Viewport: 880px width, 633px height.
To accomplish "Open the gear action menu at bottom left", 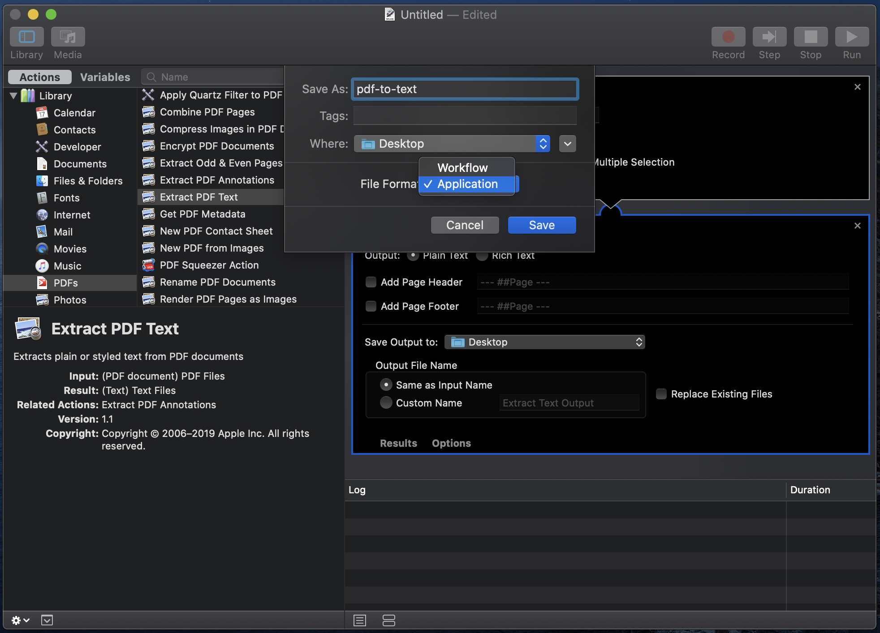I will click(x=20, y=620).
